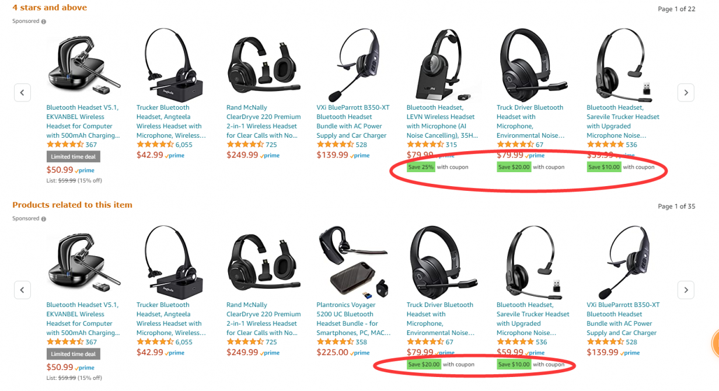The image size is (719, 391).
Task: Open the bottom-row Truck Driver Bluetooth headset image
Action: click(x=441, y=261)
